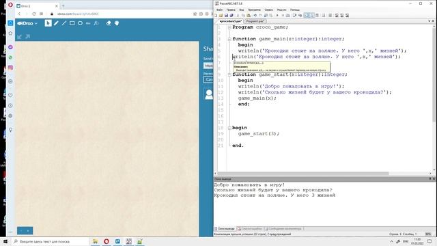The width and height of the screenshot is (437, 246).
Task: Select the rectangle shape tool in IDroo
Action: (72, 23)
